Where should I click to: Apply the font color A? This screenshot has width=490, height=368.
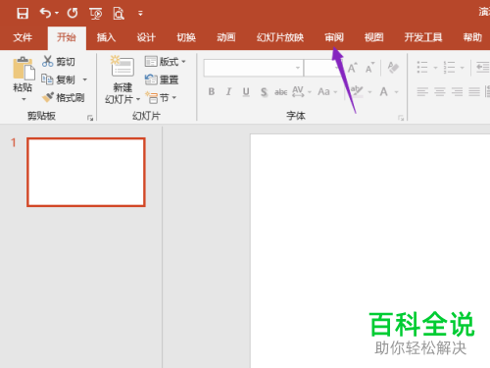coord(384,92)
